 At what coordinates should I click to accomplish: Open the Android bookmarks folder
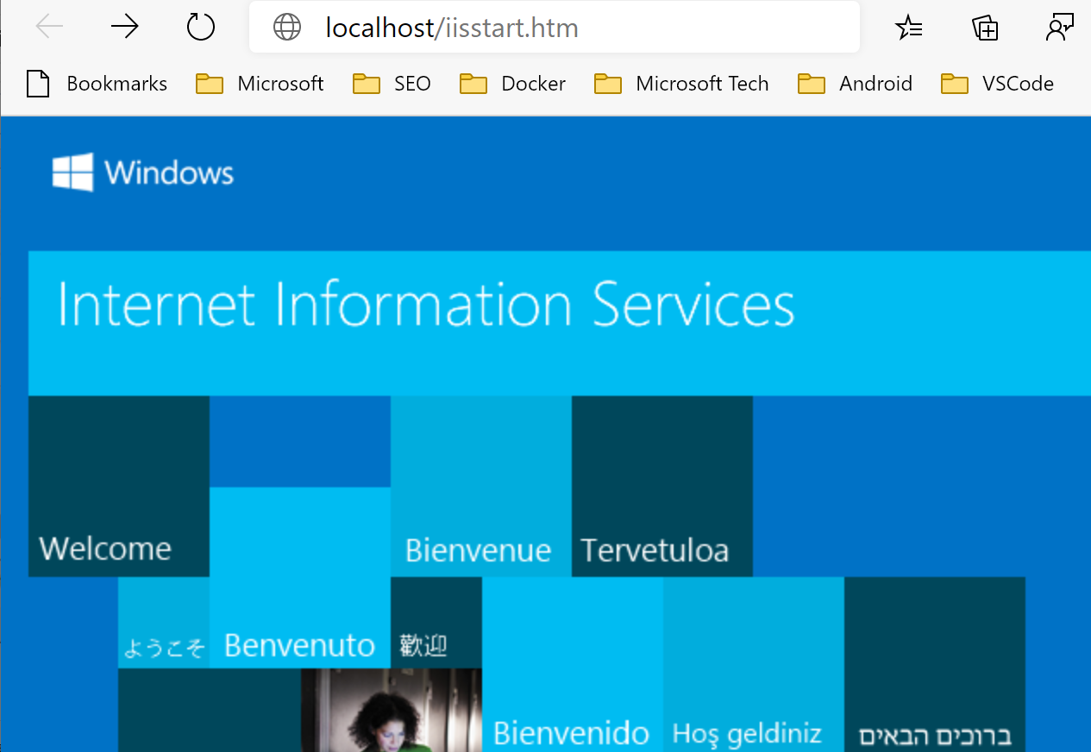click(x=854, y=84)
